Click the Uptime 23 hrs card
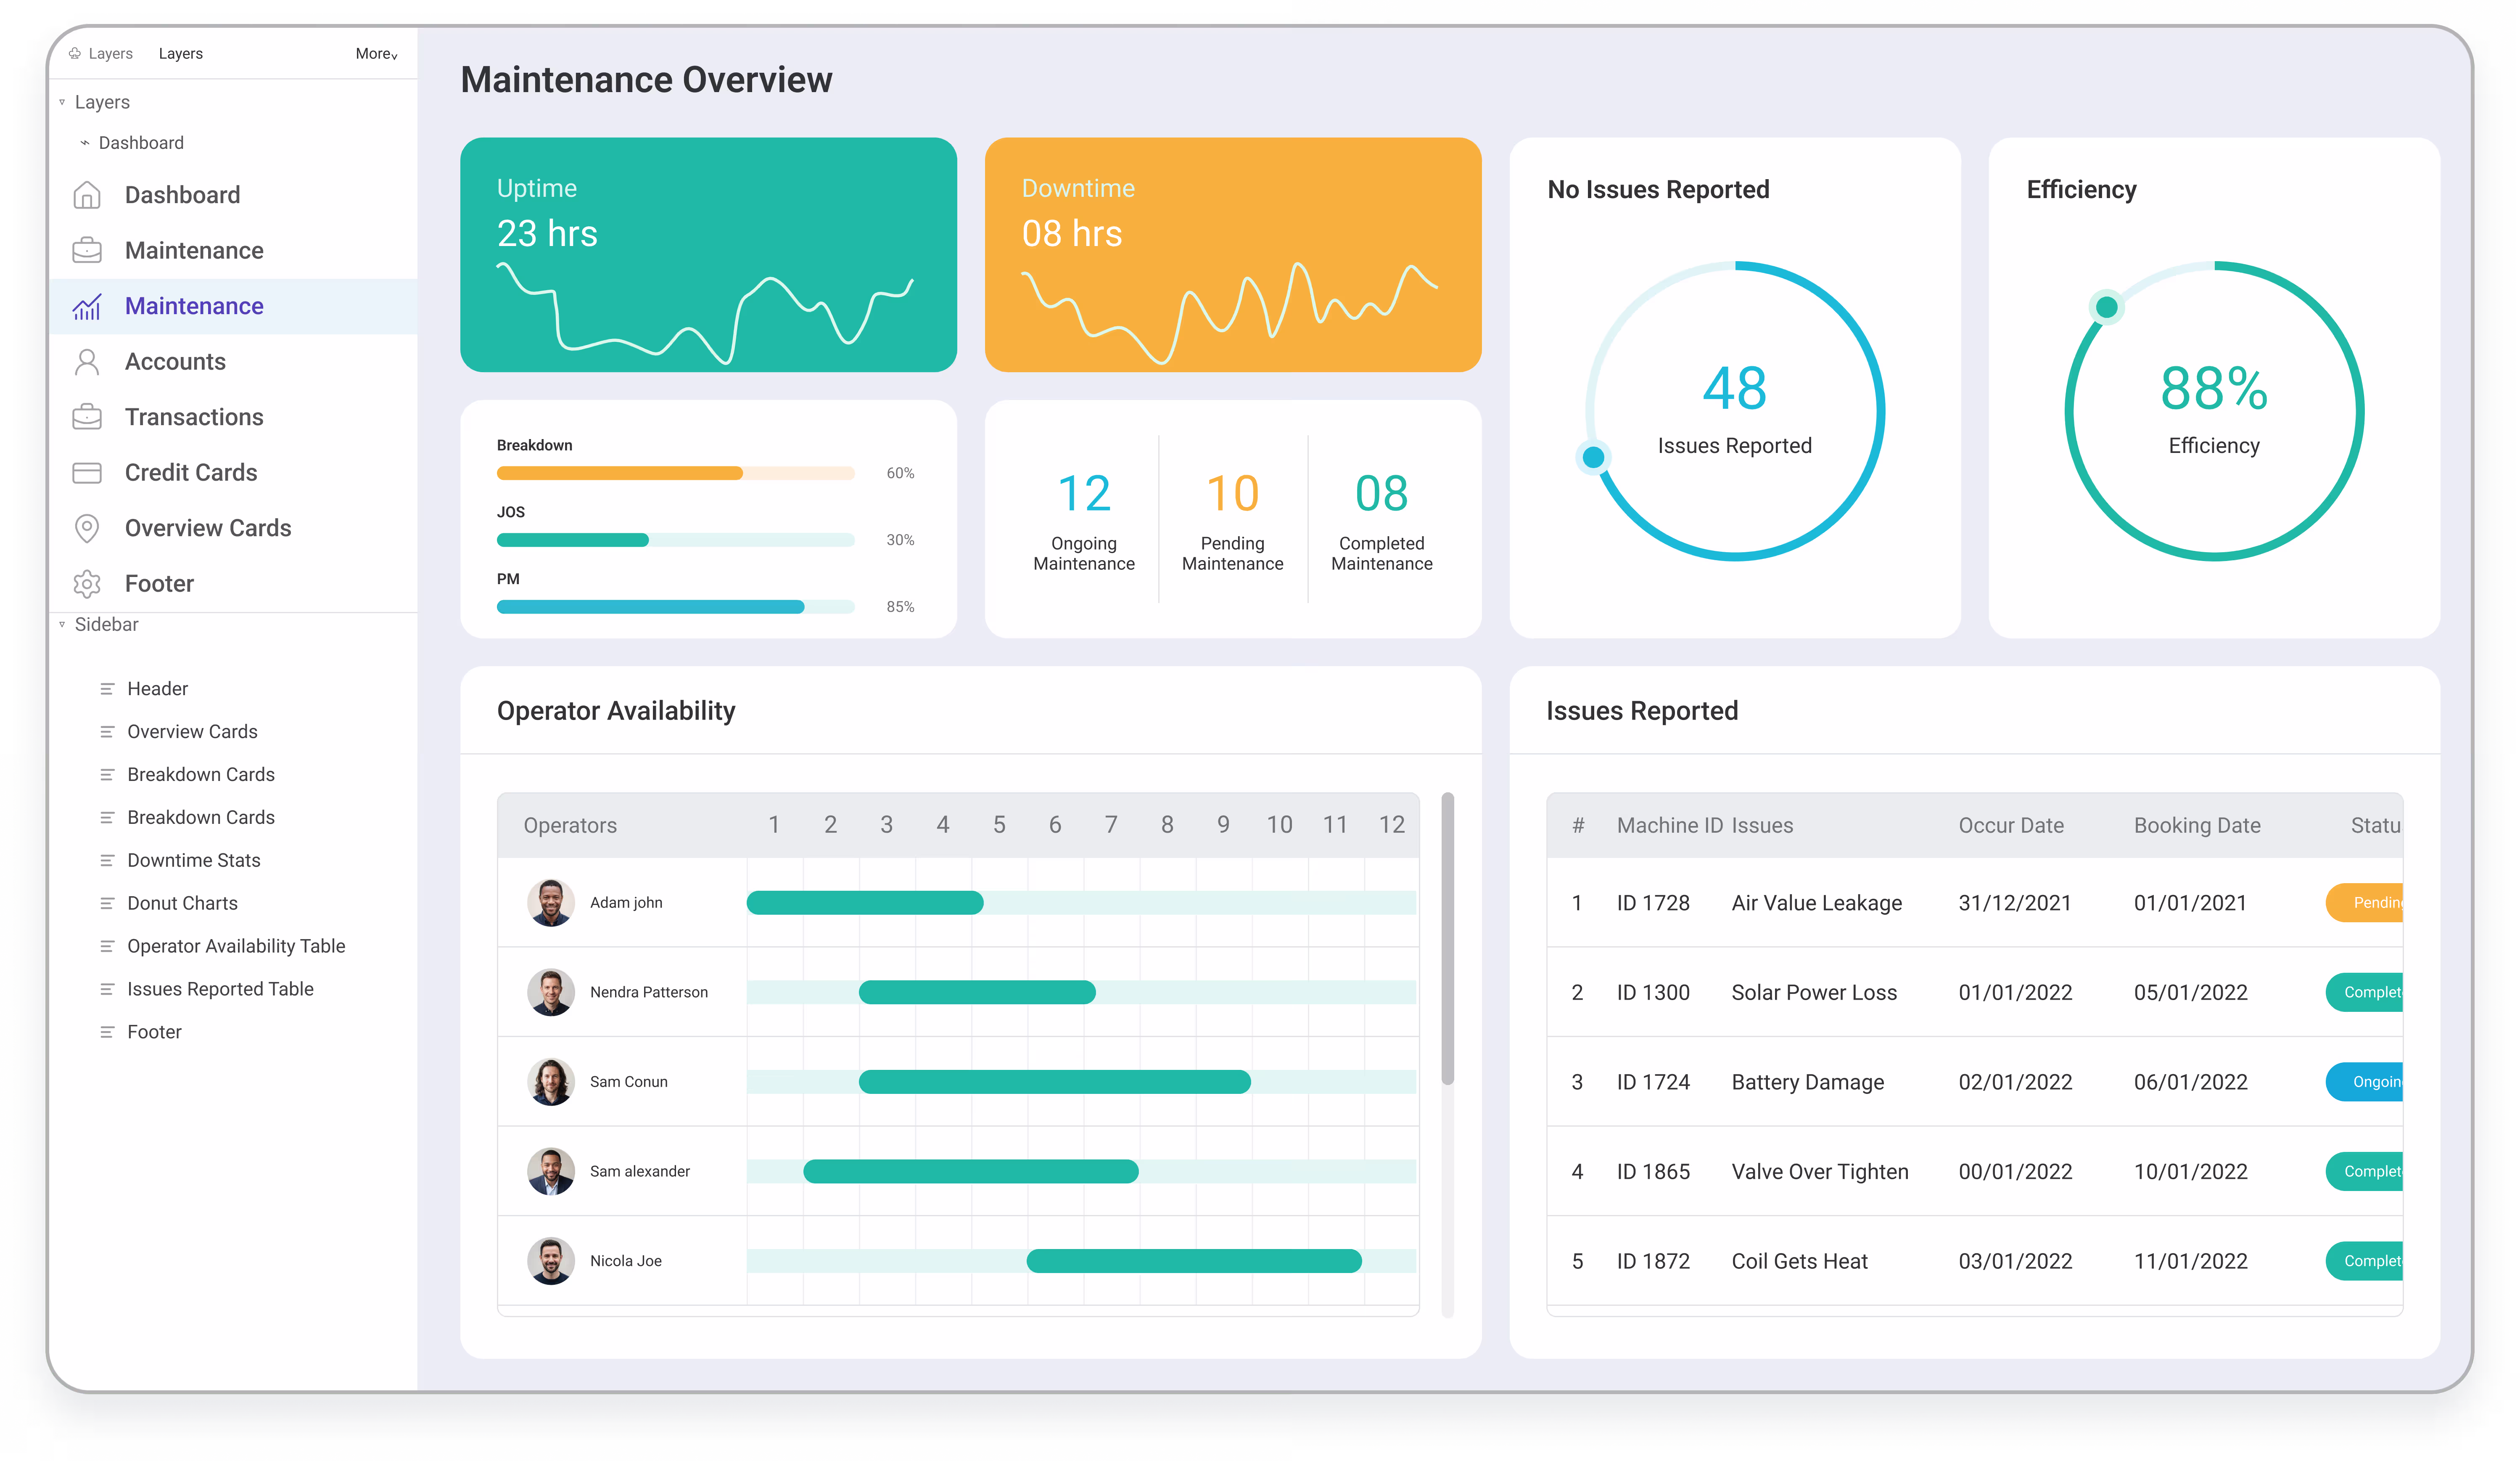Viewport: 2520px width, 1461px height. pyautogui.click(x=708, y=255)
